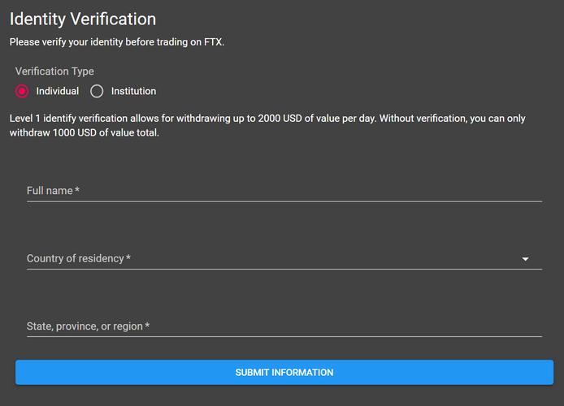Screen dimensions: 564x406
Task: Choose the Institution label text
Action: tap(133, 91)
